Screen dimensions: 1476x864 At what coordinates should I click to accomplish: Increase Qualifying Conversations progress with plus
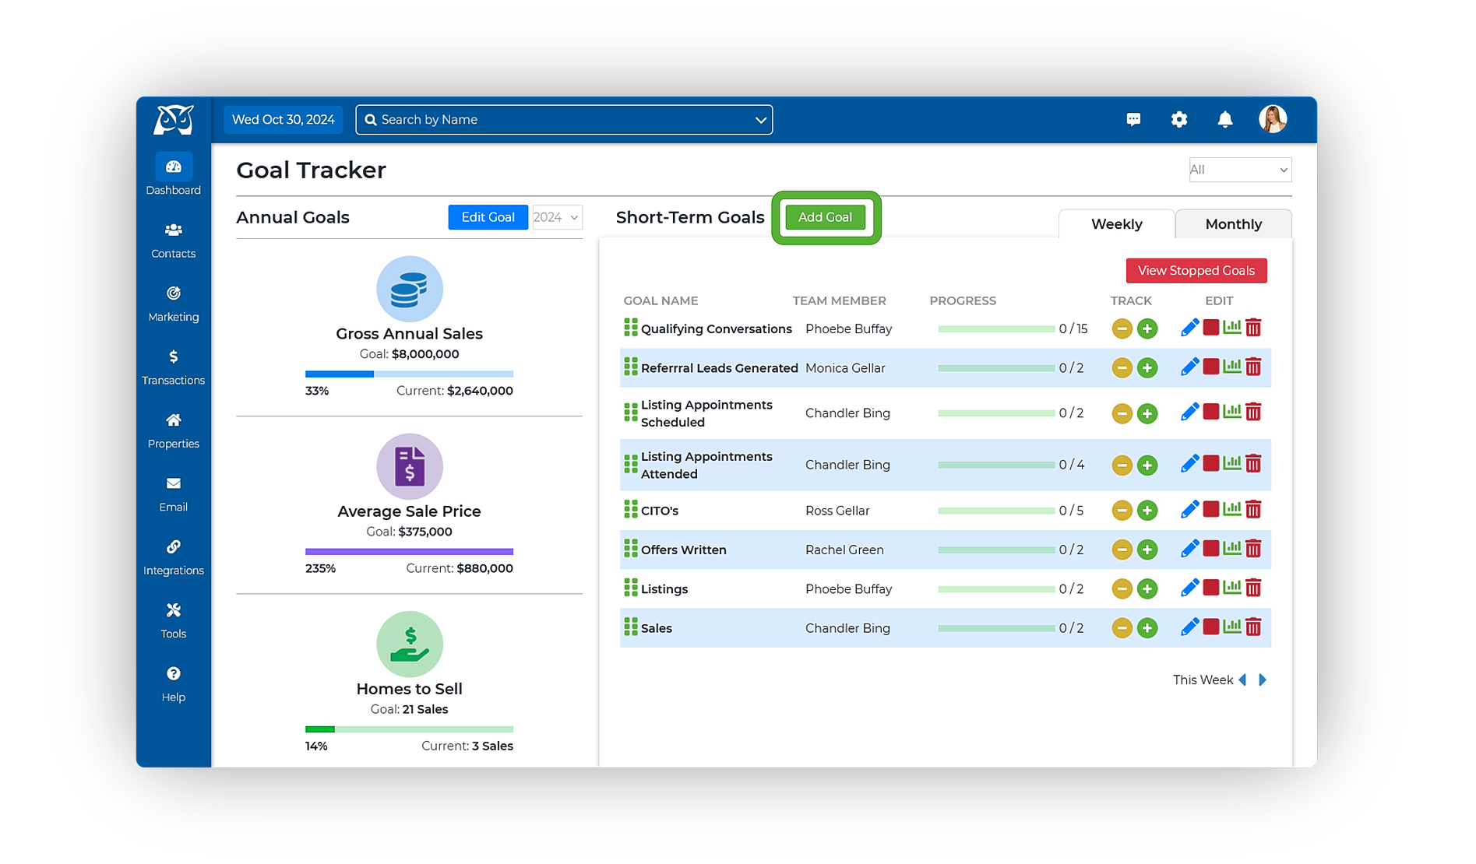pyautogui.click(x=1147, y=328)
